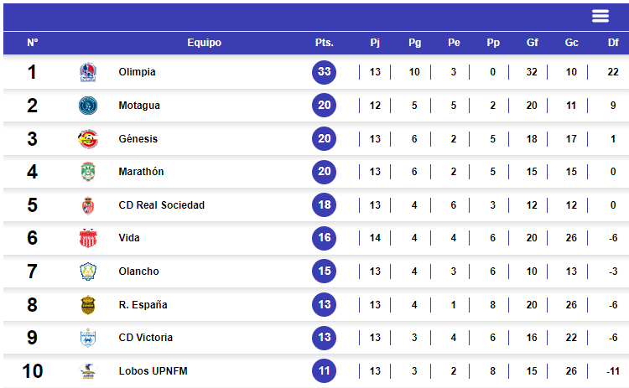Viewport: 629px width, 388px height.
Task: Click the Olancho team crest
Action: point(87,272)
